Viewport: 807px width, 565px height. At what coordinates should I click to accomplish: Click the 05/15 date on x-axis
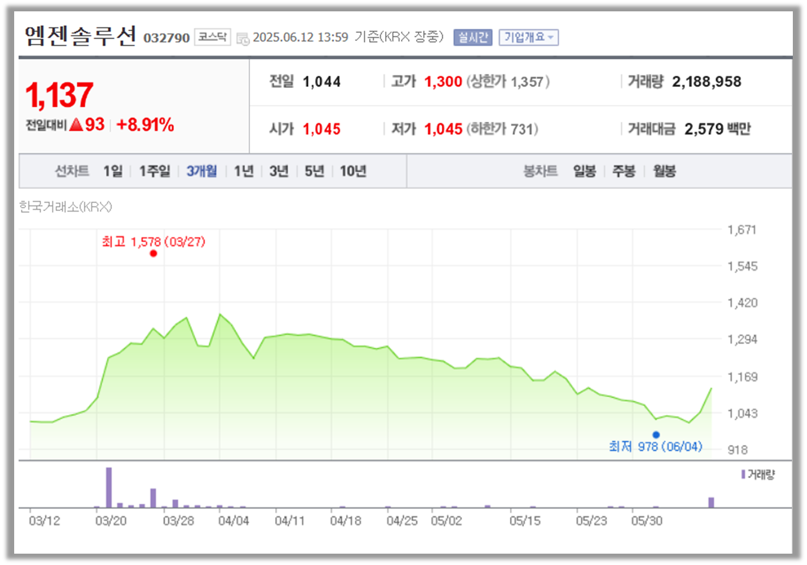pos(525,521)
